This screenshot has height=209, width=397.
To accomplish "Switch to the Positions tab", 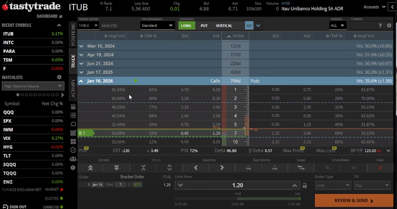I will [73, 34].
